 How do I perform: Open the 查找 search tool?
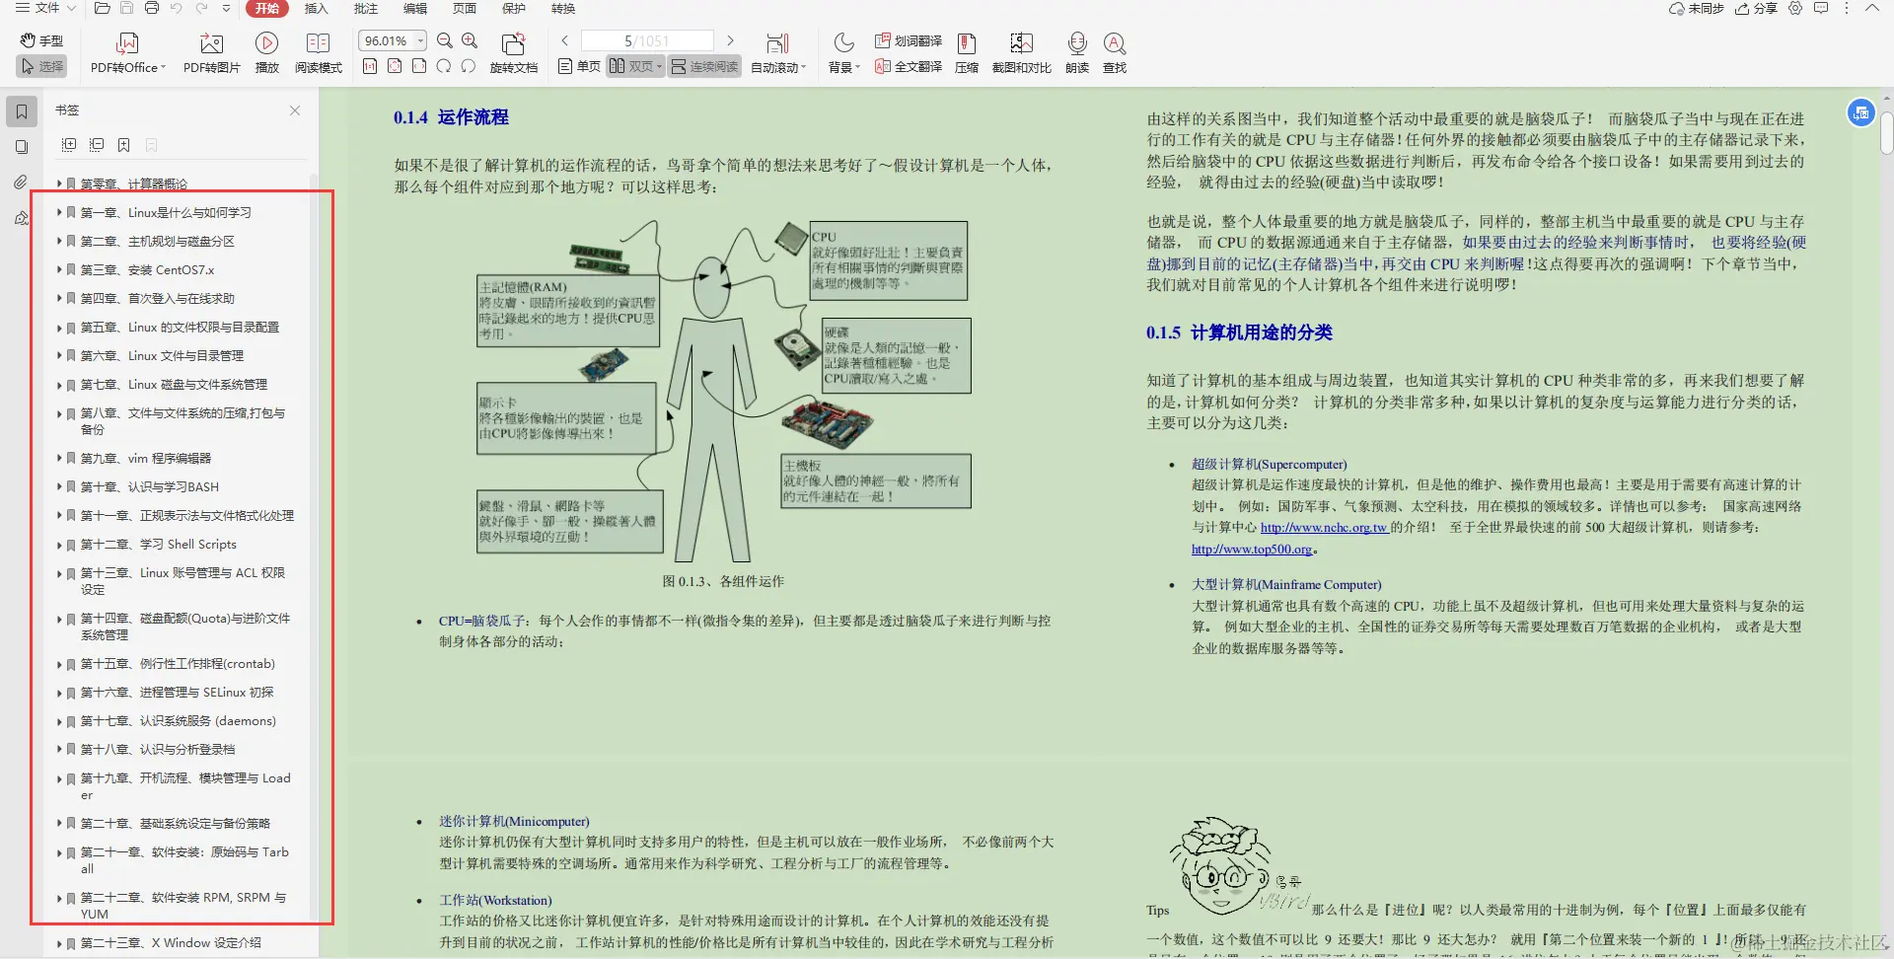(1115, 53)
